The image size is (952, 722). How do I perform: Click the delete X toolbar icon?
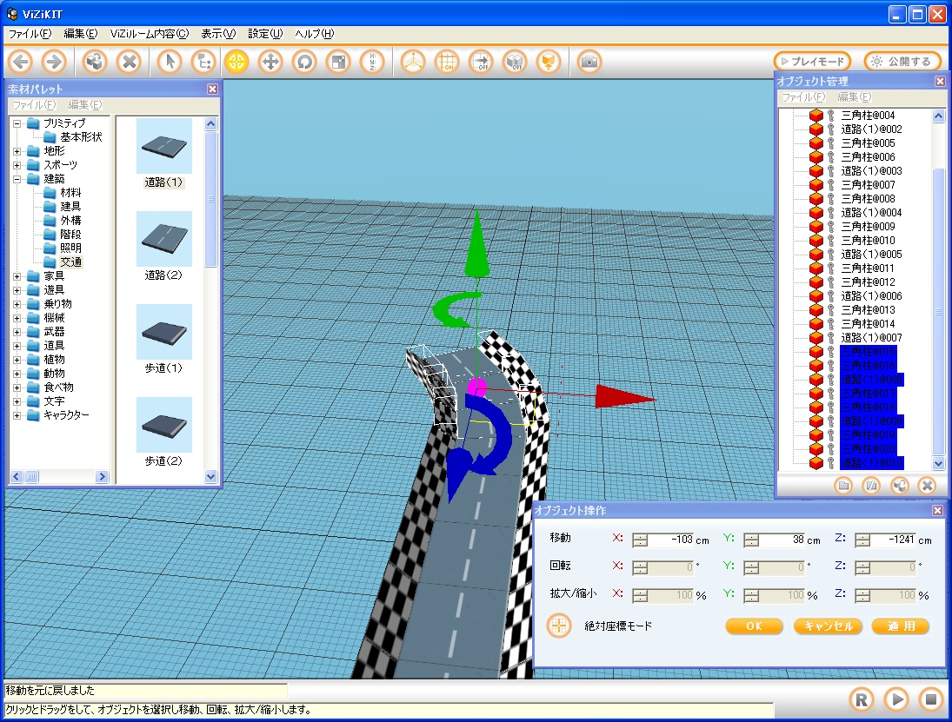[129, 62]
